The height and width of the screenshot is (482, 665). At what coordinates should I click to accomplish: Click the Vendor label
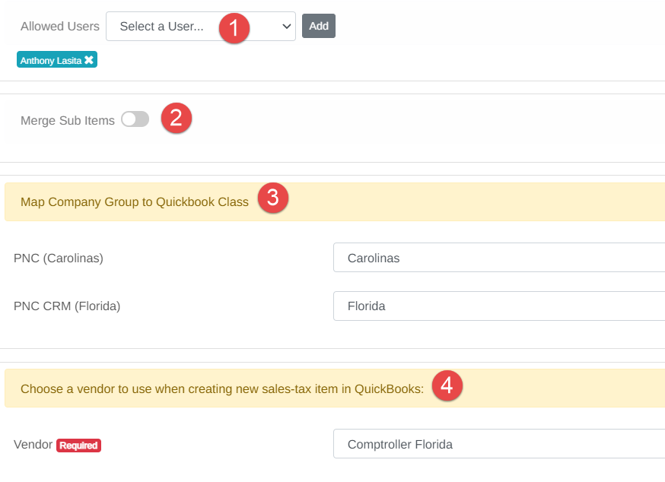pos(33,444)
